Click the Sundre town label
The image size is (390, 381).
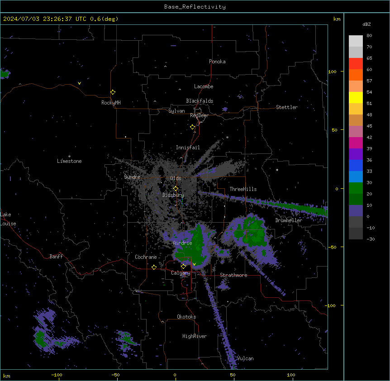[x=132, y=177]
